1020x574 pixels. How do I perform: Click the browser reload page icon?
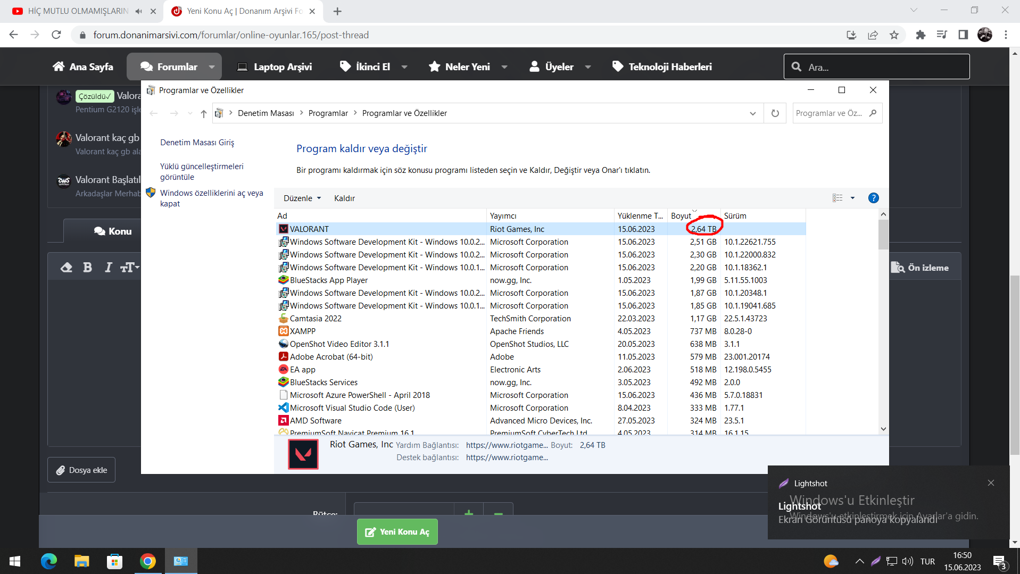(56, 35)
